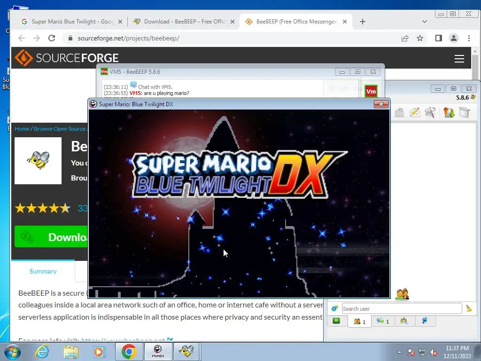Click the BeeBEEP bee project logo

pyautogui.click(x=38, y=161)
